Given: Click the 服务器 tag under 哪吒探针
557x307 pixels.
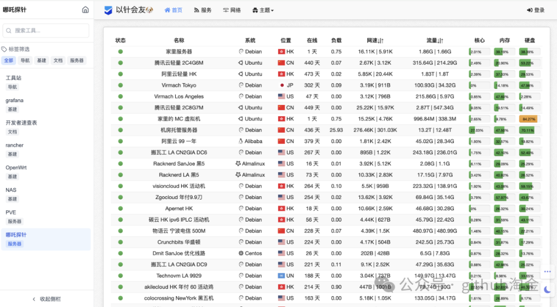Looking at the screenshot, I should (14, 244).
